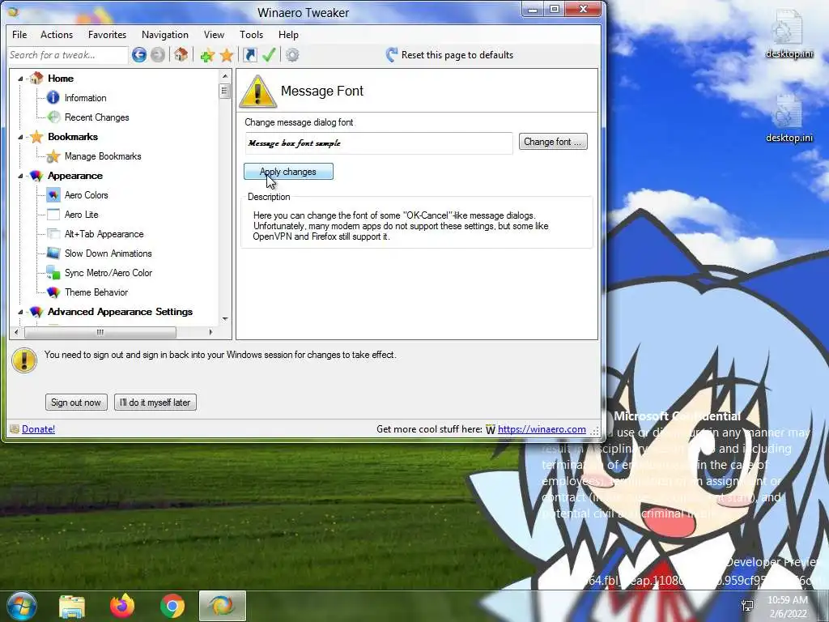
Task: Click the Search for a tweak field
Action: pyautogui.click(x=68, y=55)
